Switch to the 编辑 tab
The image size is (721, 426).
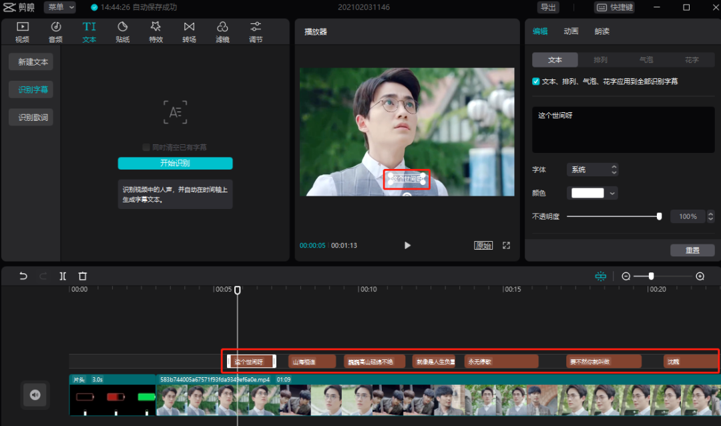pos(540,31)
